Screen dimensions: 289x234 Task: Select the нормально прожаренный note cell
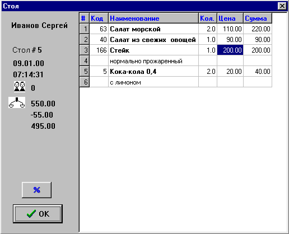point(153,61)
